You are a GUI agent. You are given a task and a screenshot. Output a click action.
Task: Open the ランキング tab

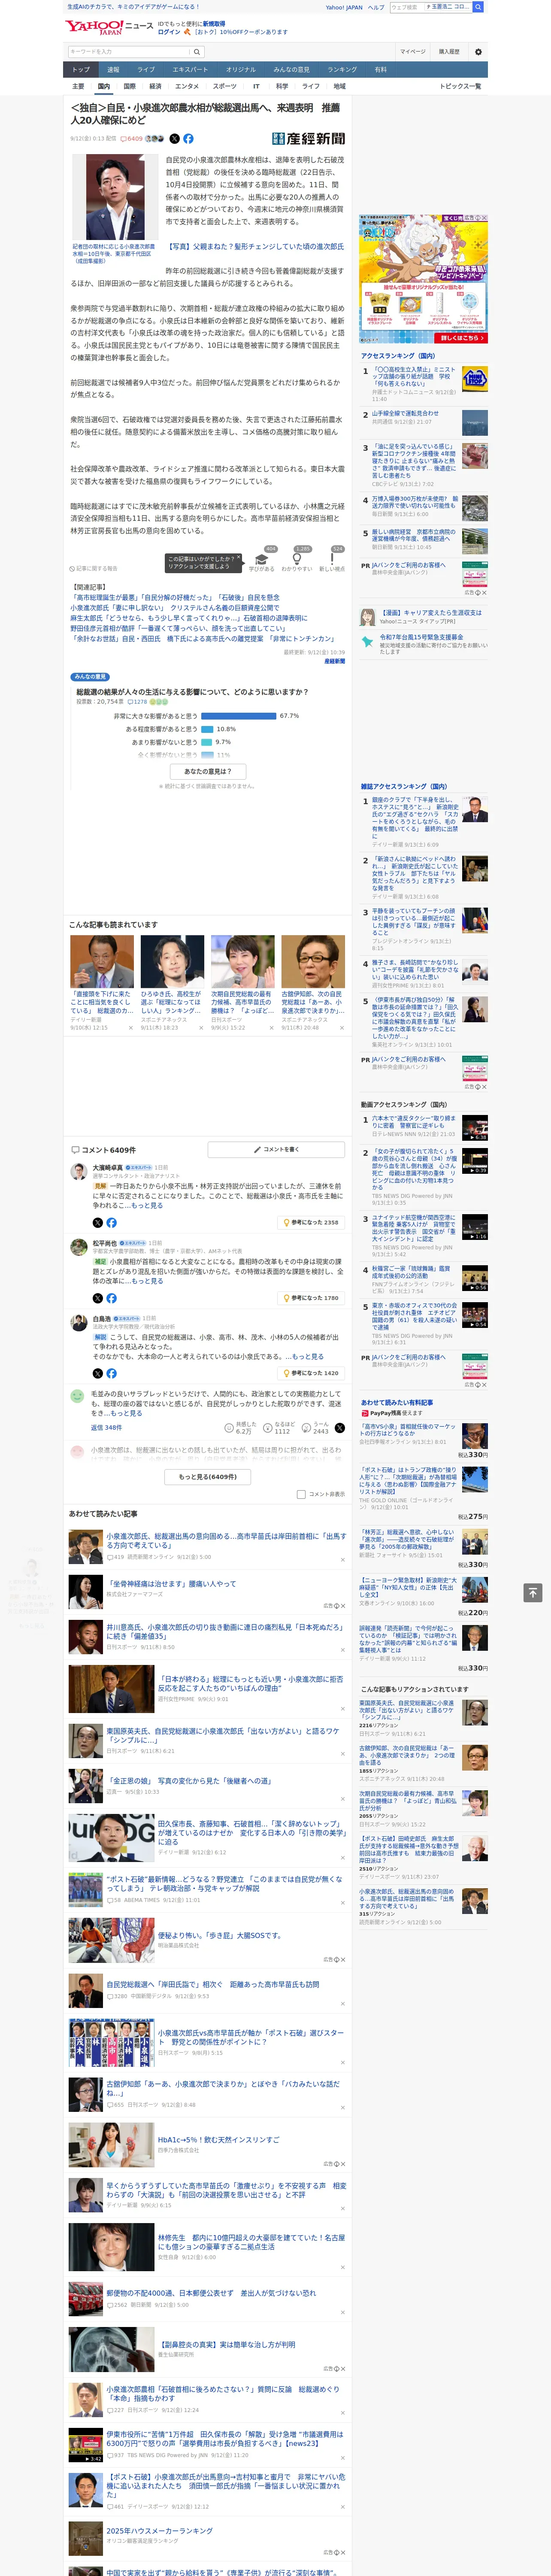click(x=342, y=69)
